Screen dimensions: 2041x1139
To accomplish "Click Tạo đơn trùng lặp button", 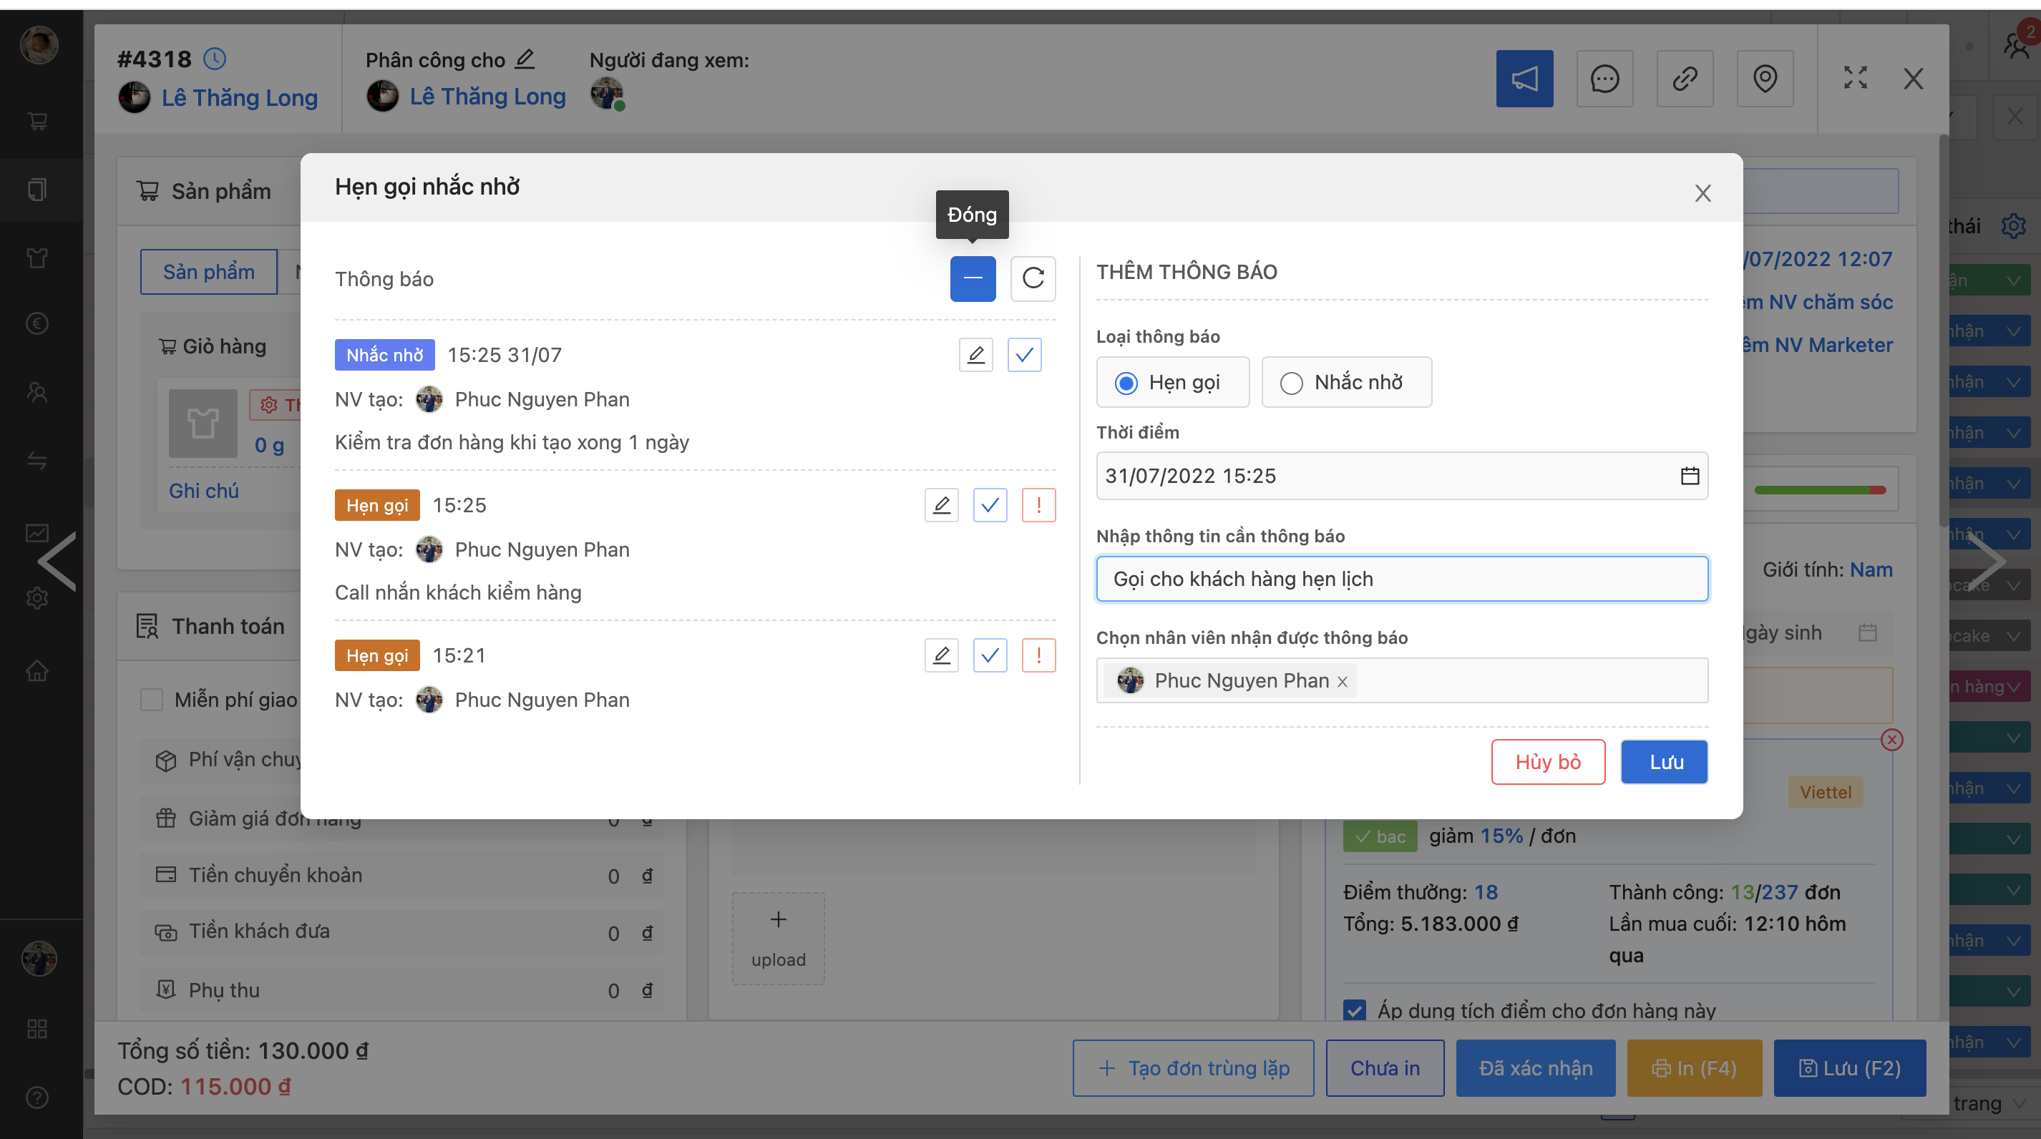I will pyautogui.click(x=1192, y=1067).
